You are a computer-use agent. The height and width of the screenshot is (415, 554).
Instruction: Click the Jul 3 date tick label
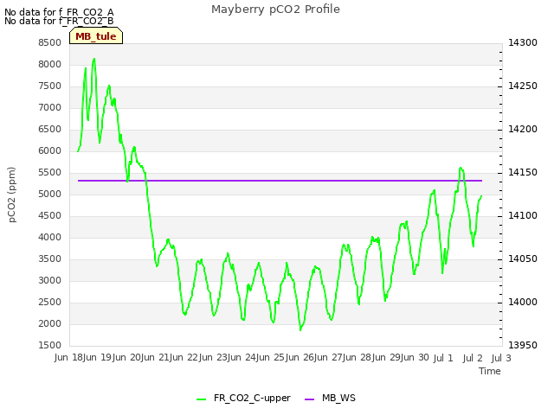(x=501, y=358)
